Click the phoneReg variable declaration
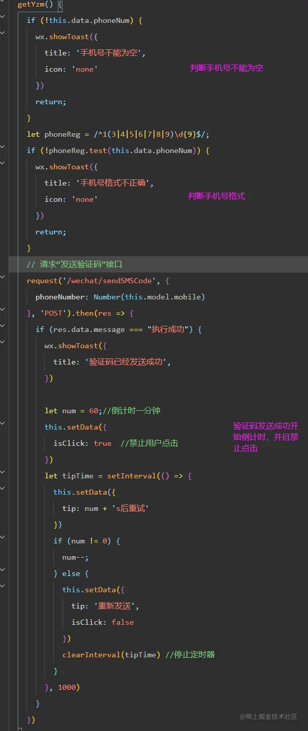 pyautogui.click(x=63, y=134)
